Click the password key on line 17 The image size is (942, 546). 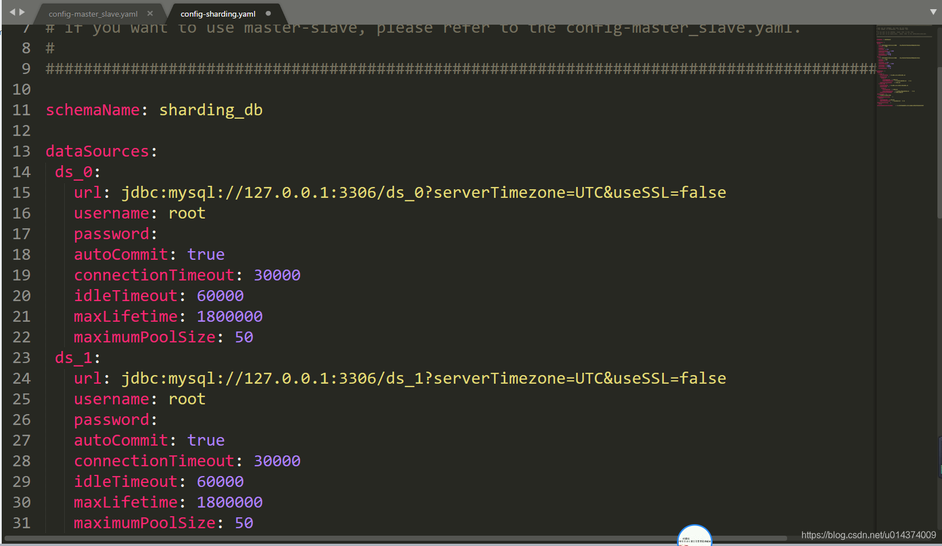[x=111, y=234]
